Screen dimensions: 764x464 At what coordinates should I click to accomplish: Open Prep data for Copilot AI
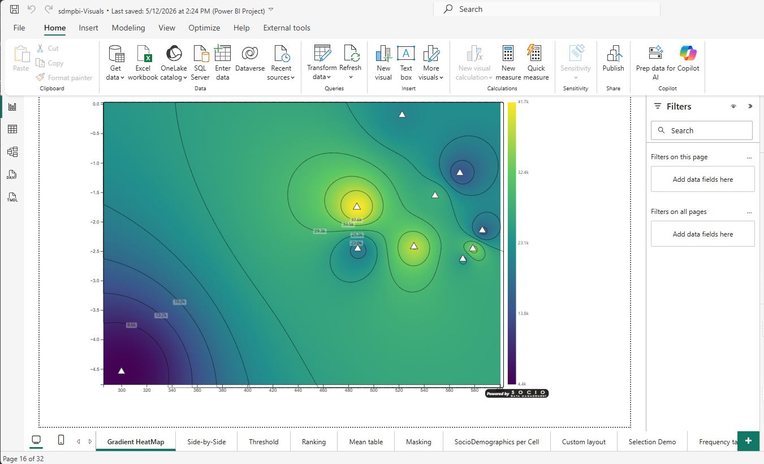click(x=655, y=63)
